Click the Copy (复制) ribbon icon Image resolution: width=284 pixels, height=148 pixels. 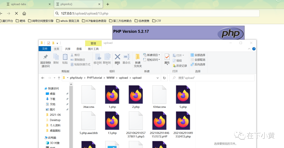pyautogui.click(x=56, y=57)
